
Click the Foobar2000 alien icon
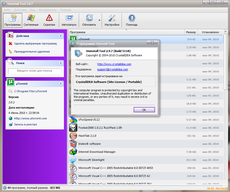(73, 128)
